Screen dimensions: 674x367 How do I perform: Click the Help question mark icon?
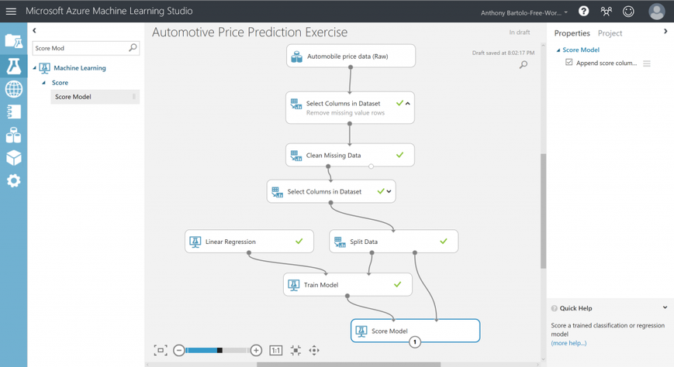click(583, 12)
